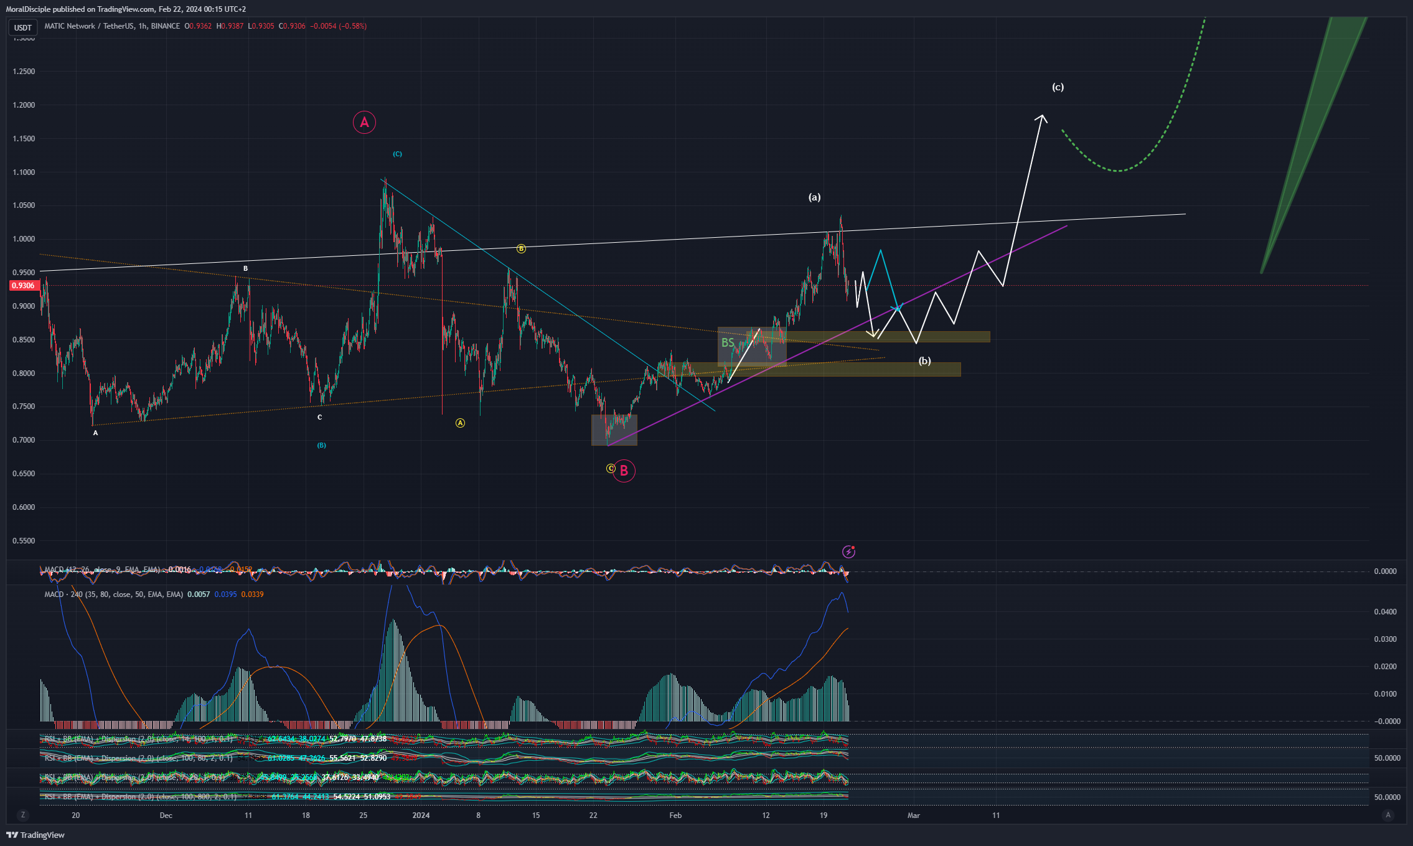1413x846 pixels.
Task: Click the low value L0.9305
Action: click(x=261, y=26)
